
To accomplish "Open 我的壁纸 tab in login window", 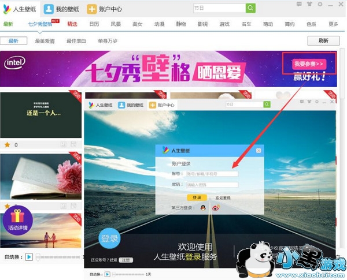I will [x=131, y=105].
